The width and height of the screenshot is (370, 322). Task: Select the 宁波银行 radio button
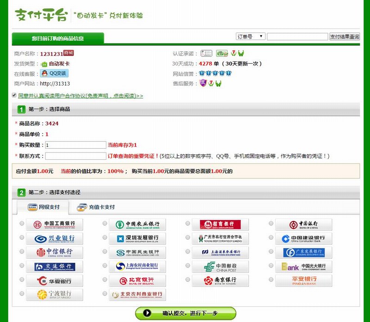[x=22, y=293]
